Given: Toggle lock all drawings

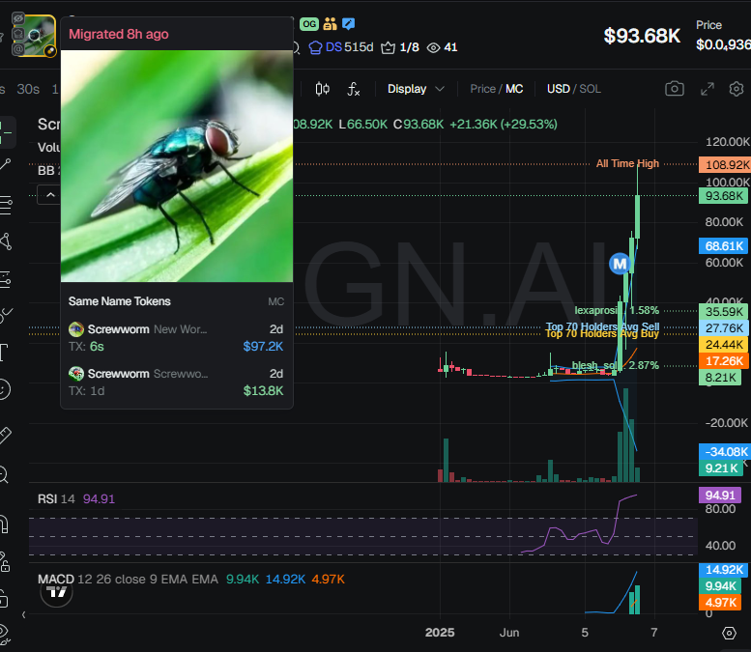Looking at the screenshot, I should [x=4, y=599].
